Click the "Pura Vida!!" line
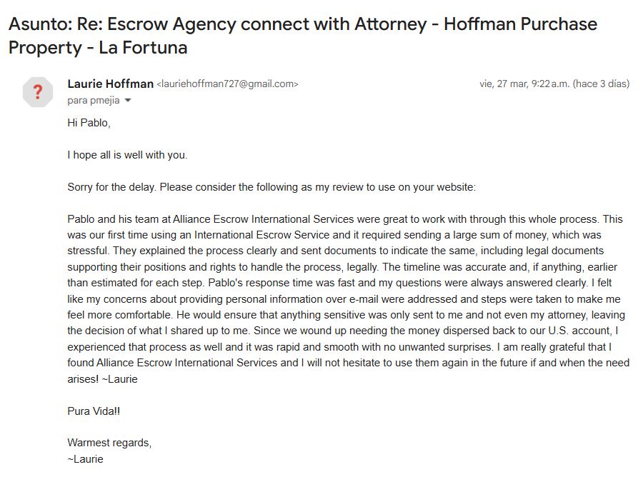The height and width of the screenshot is (482, 643). click(x=94, y=411)
